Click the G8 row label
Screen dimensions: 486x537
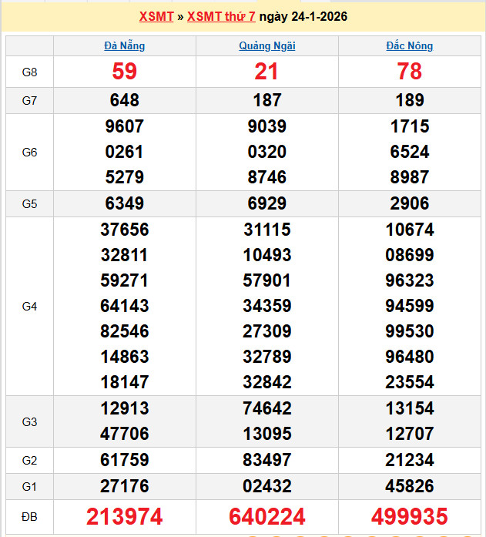point(29,72)
